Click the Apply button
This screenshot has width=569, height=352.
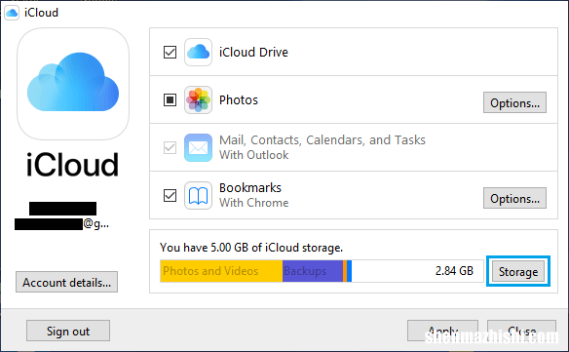coord(442,331)
